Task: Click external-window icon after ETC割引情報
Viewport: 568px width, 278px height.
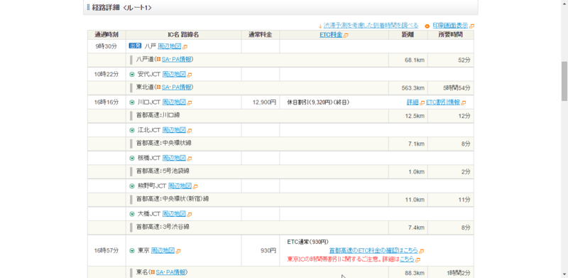Action: [x=464, y=103]
